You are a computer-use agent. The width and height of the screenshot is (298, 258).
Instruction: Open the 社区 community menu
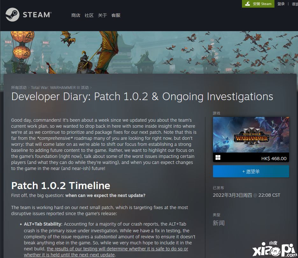click(x=89, y=15)
